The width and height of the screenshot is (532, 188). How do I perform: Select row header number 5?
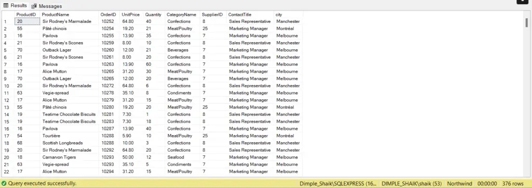tap(8, 50)
